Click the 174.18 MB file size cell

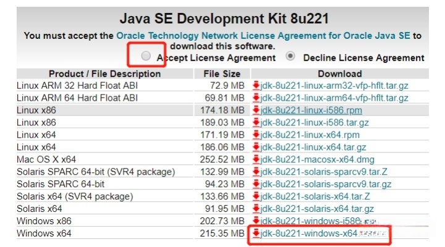(222, 111)
